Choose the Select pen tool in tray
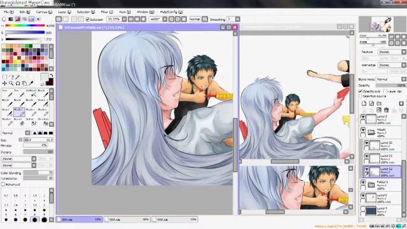This screenshot has width=407, height=229. [31, 122]
